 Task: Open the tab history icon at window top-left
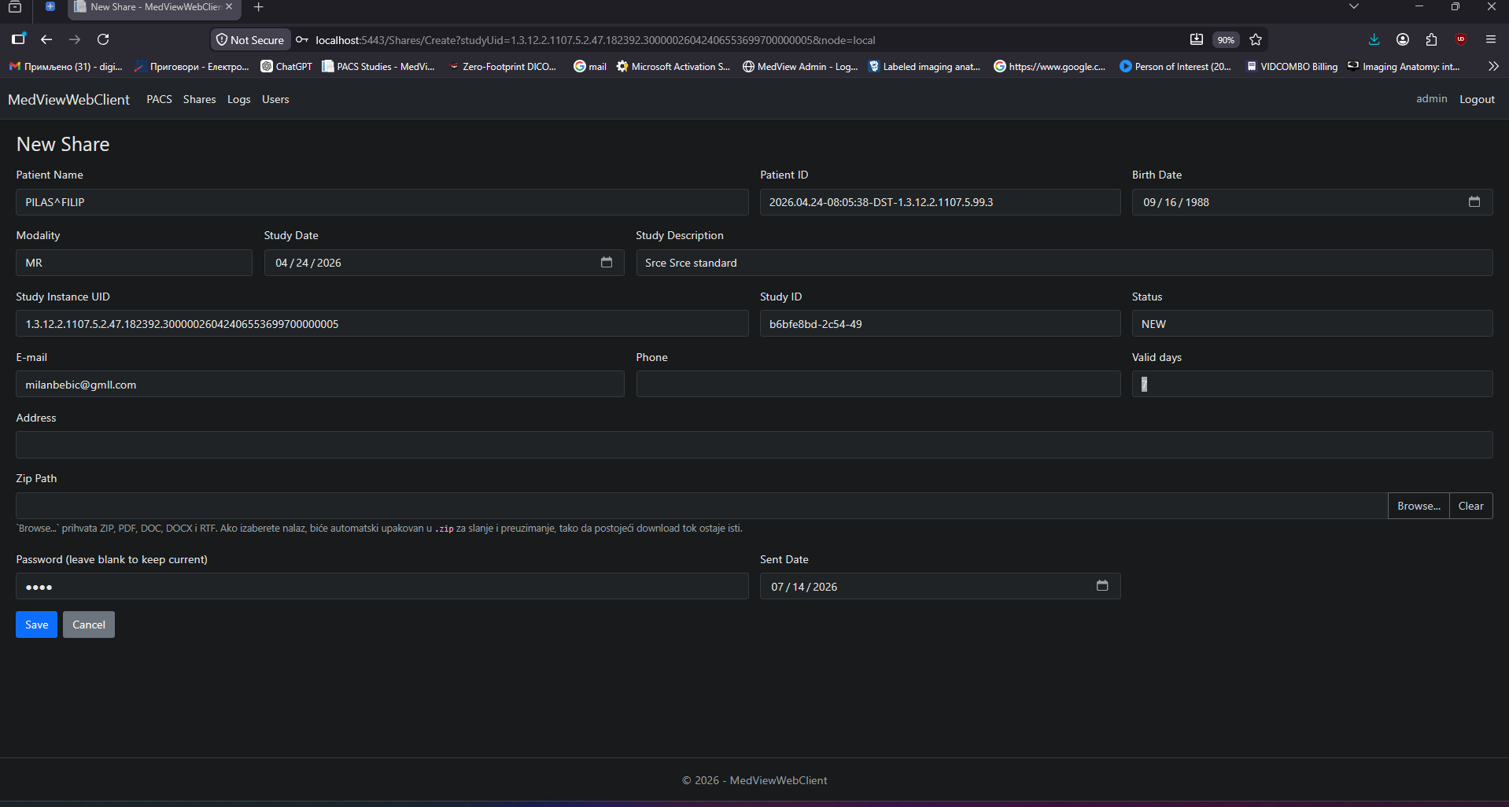14,7
